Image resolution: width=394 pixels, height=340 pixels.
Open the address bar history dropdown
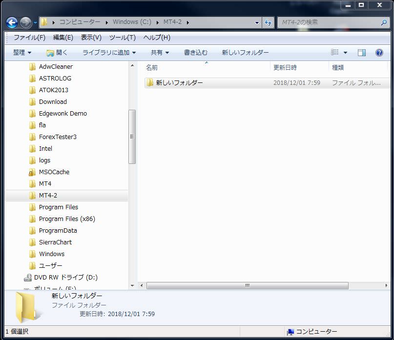point(257,22)
